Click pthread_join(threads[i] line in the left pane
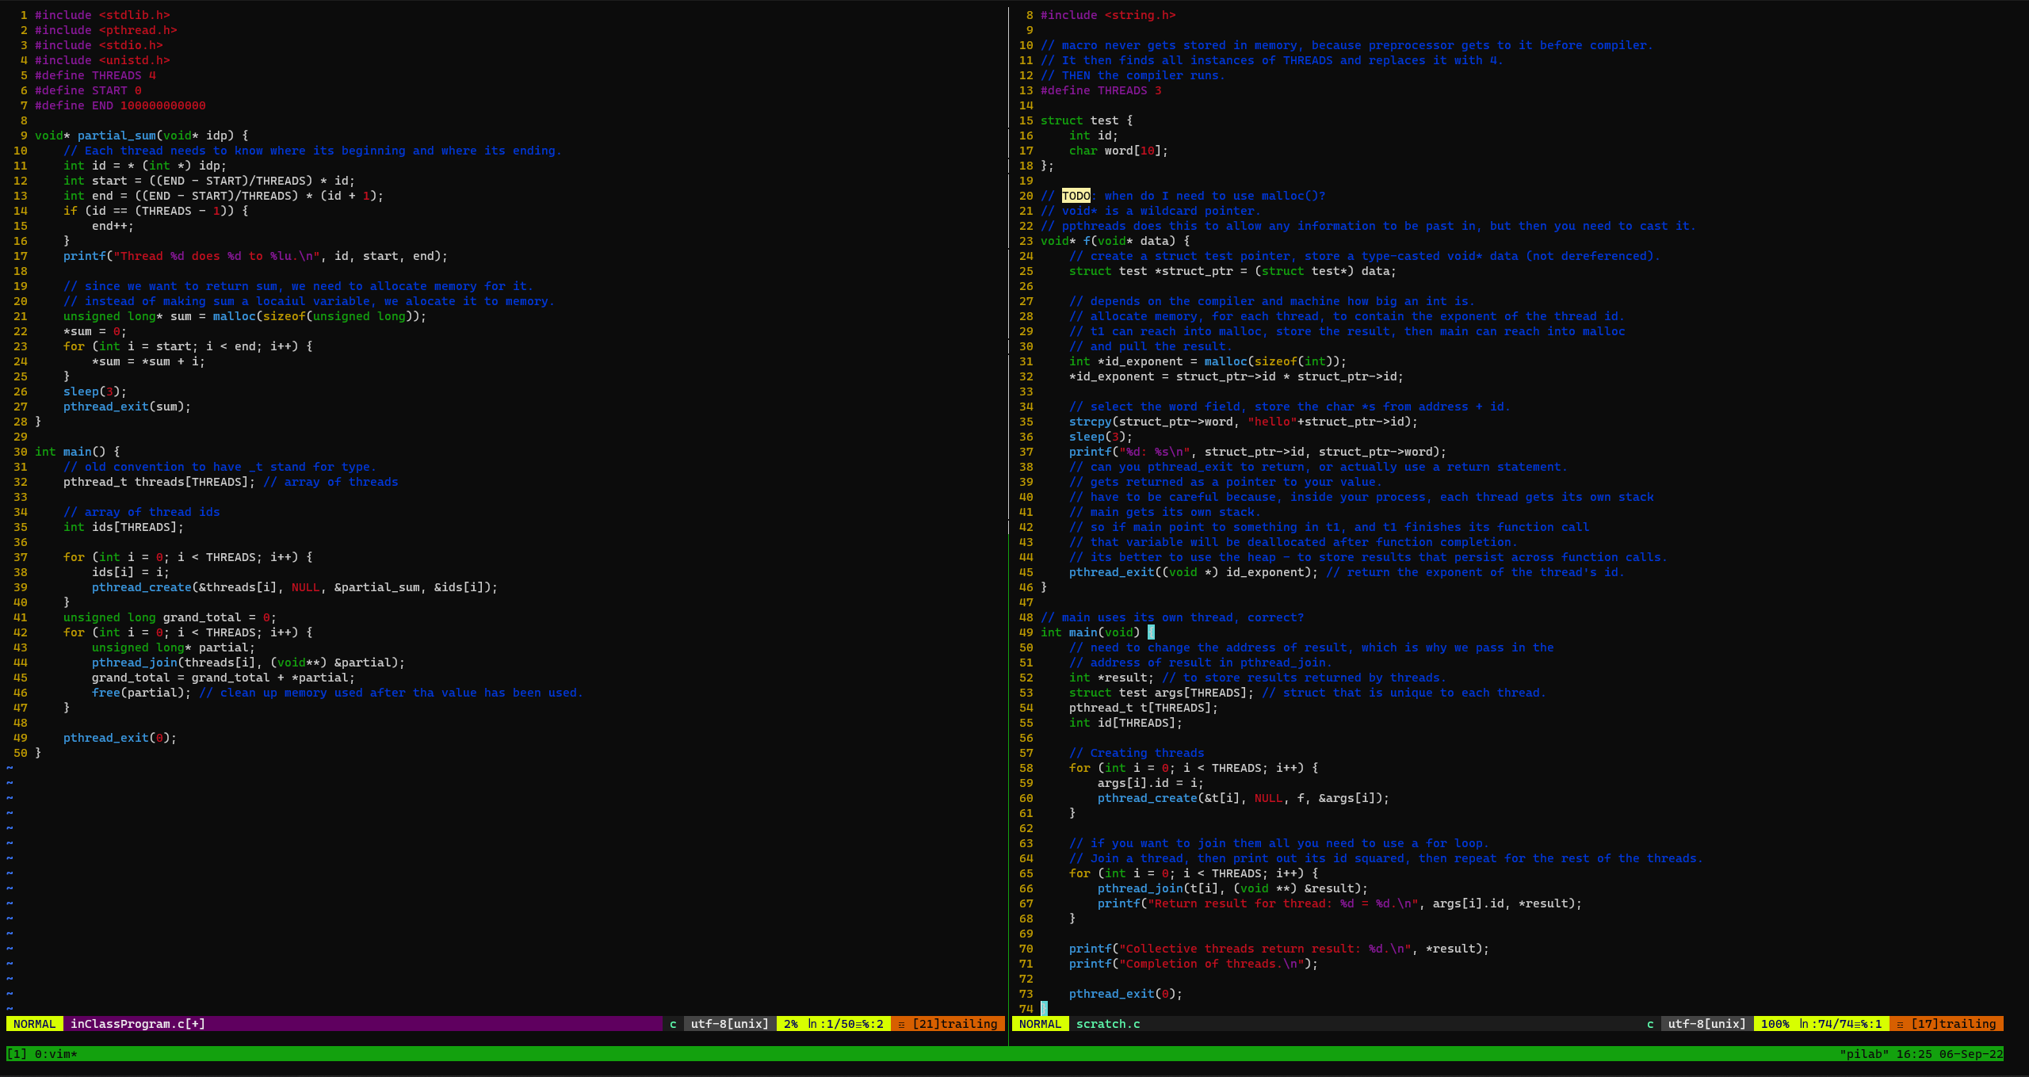Screen dimensions: 2029x1077 coord(248,663)
